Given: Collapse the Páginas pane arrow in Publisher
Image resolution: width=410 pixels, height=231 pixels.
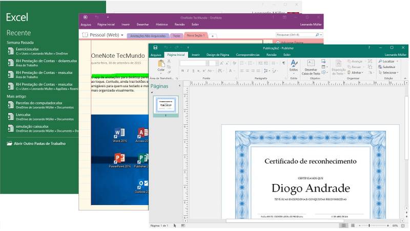Looking at the screenshot, I should [x=180, y=86].
